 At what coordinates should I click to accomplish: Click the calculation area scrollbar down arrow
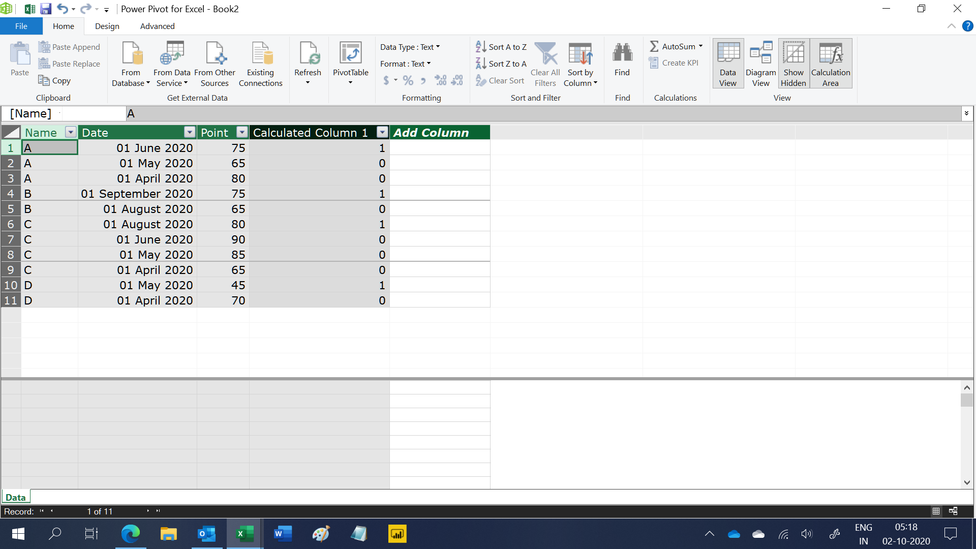pos(967,482)
